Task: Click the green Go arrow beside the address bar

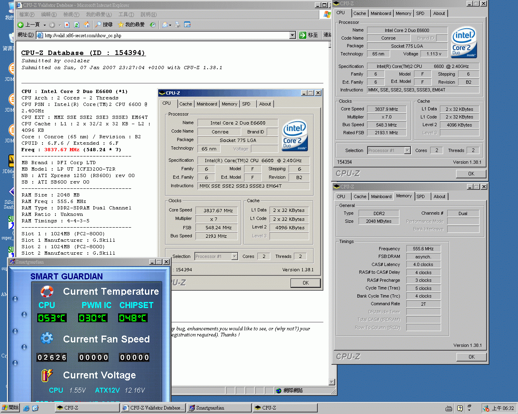Action: [303, 35]
